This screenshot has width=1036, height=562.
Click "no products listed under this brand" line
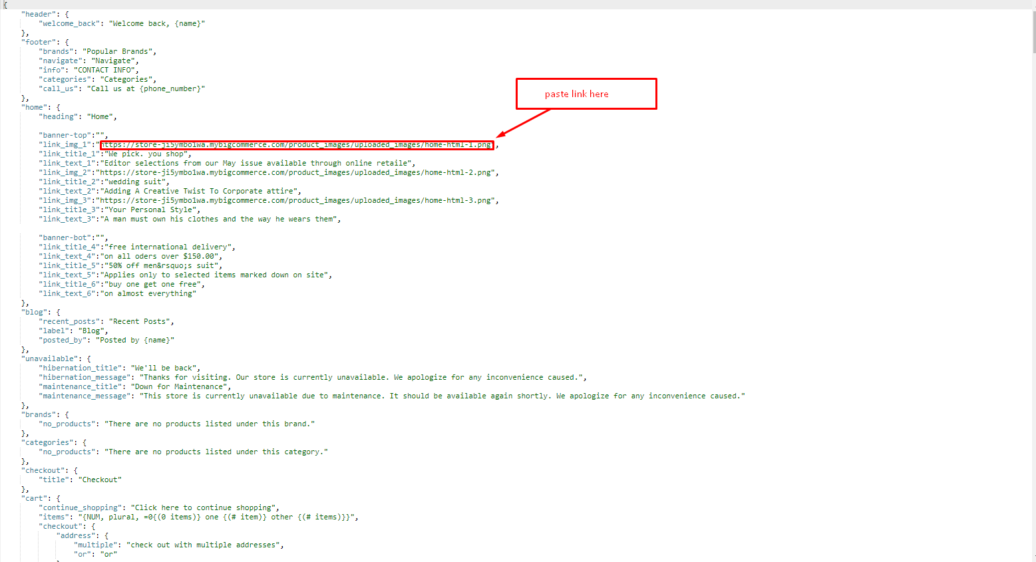[177, 424]
